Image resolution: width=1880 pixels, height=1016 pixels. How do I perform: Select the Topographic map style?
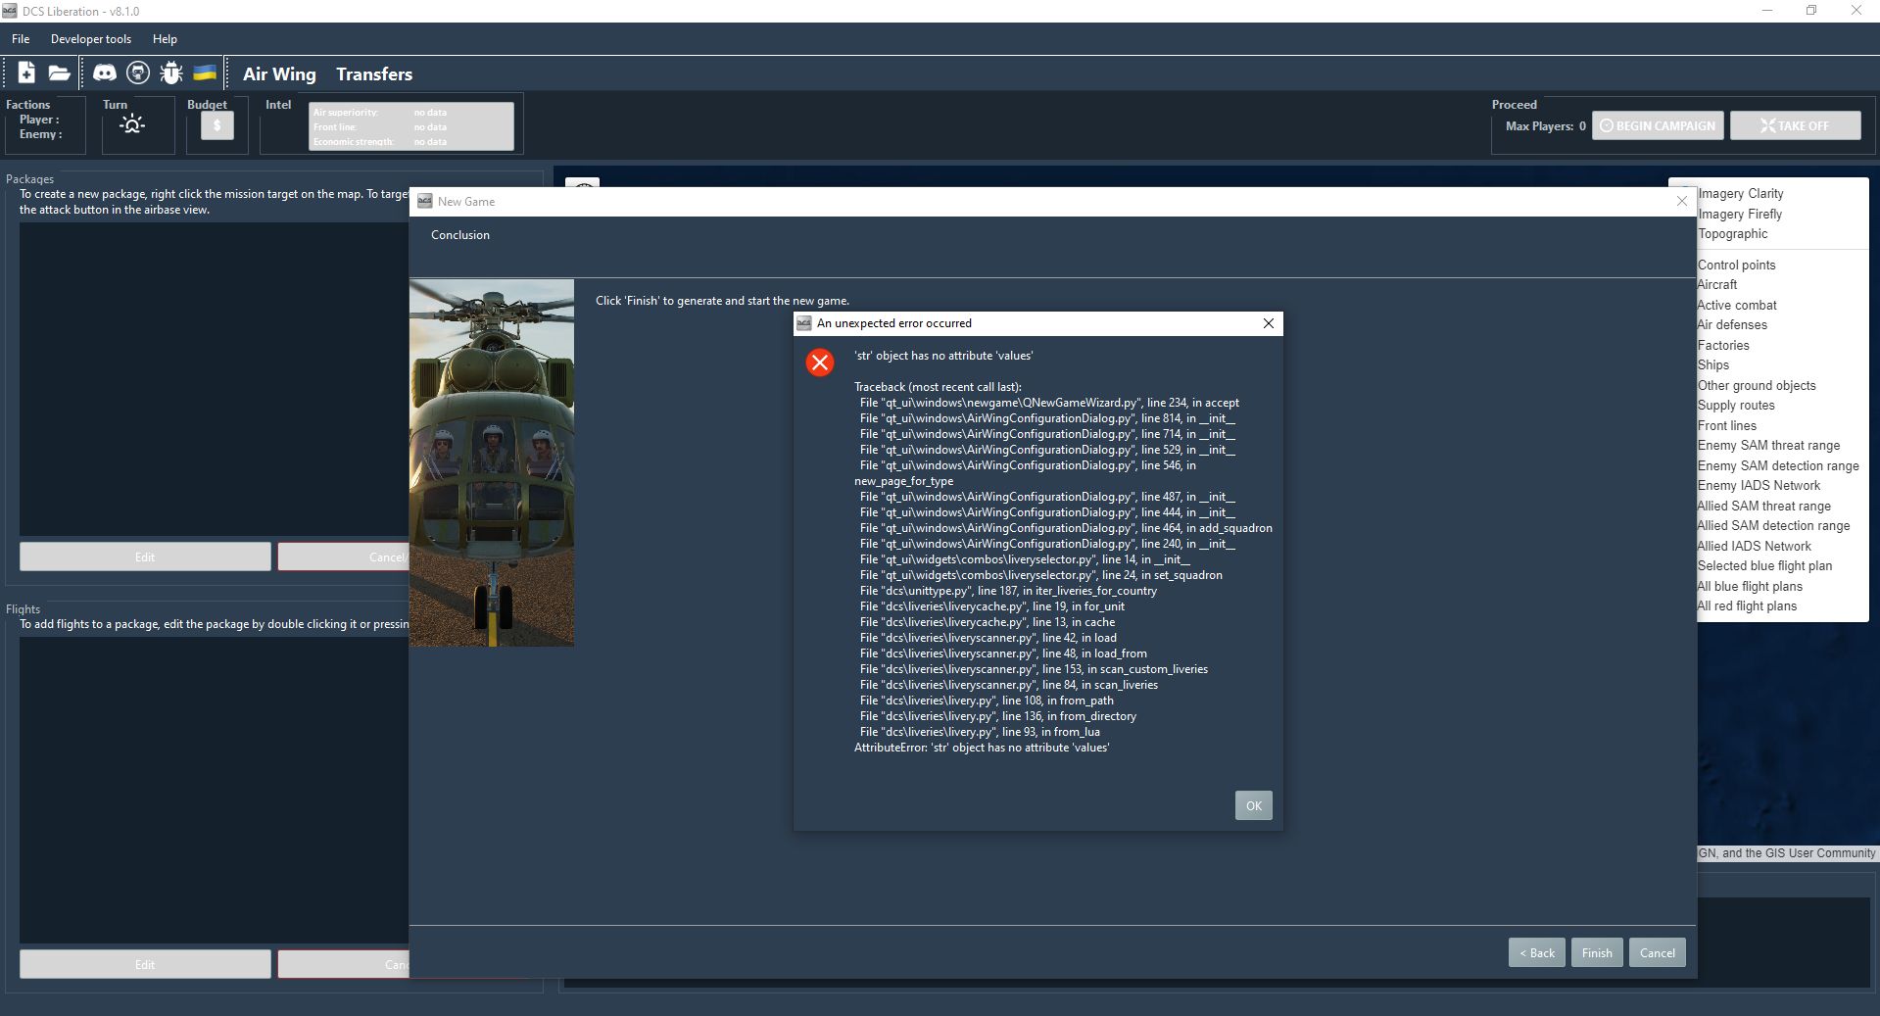point(1732,233)
